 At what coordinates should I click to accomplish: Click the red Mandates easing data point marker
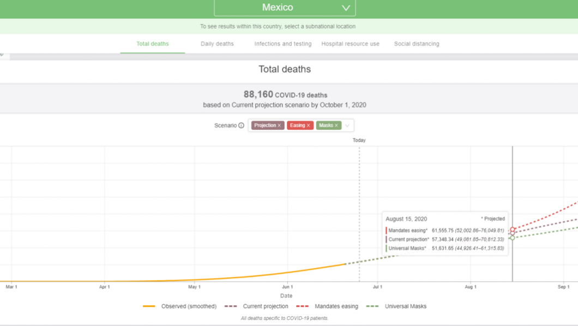tap(513, 230)
